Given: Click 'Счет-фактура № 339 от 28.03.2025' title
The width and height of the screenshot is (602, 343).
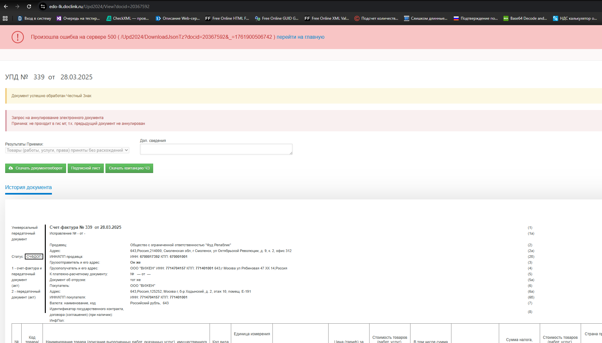Looking at the screenshot, I should pos(85,227).
